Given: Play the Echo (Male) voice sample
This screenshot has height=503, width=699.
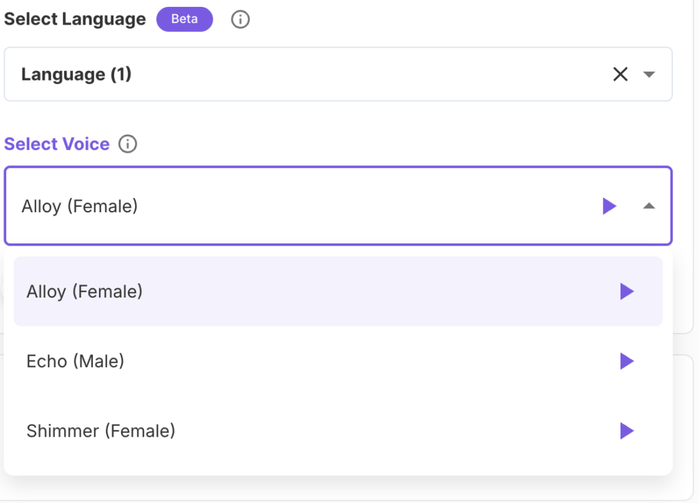Looking at the screenshot, I should coord(627,362).
